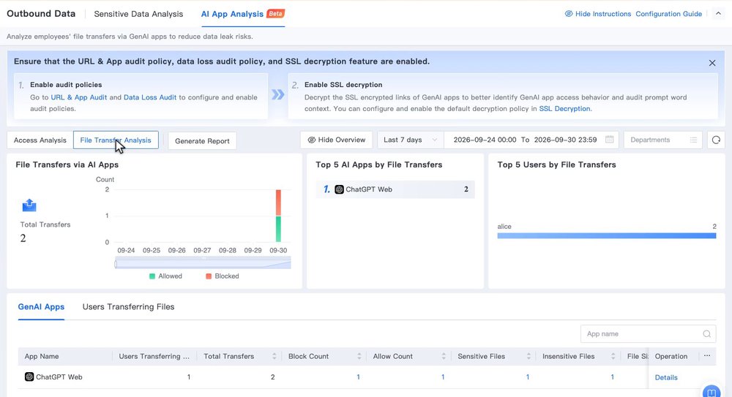Open the GenAI Apps tab
Image resolution: width=732 pixels, height=397 pixels.
tap(41, 306)
